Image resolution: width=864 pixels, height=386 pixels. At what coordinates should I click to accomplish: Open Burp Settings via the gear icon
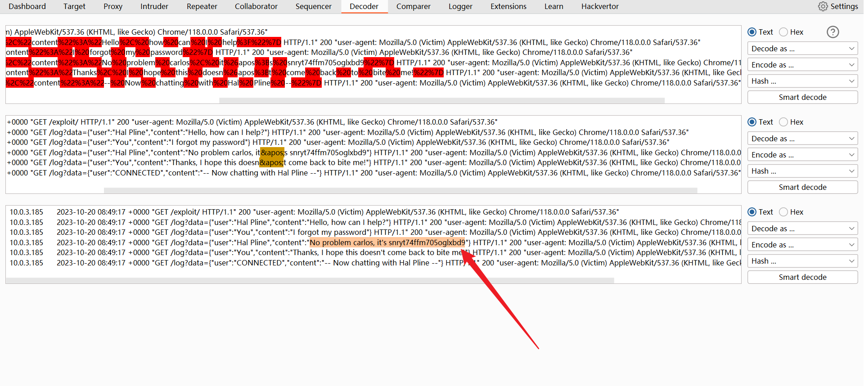pos(823,6)
